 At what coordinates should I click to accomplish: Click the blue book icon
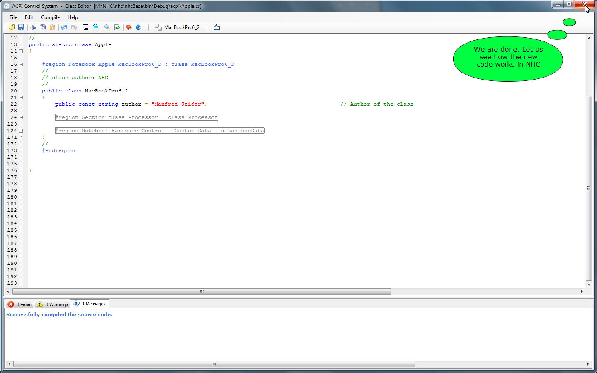pos(138,27)
